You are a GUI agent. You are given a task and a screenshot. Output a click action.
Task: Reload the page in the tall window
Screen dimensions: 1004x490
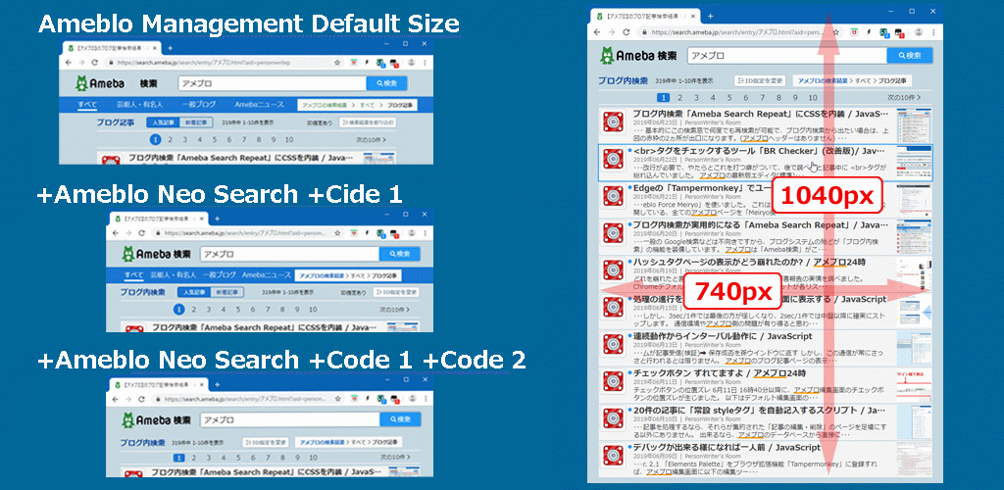(627, 32)
